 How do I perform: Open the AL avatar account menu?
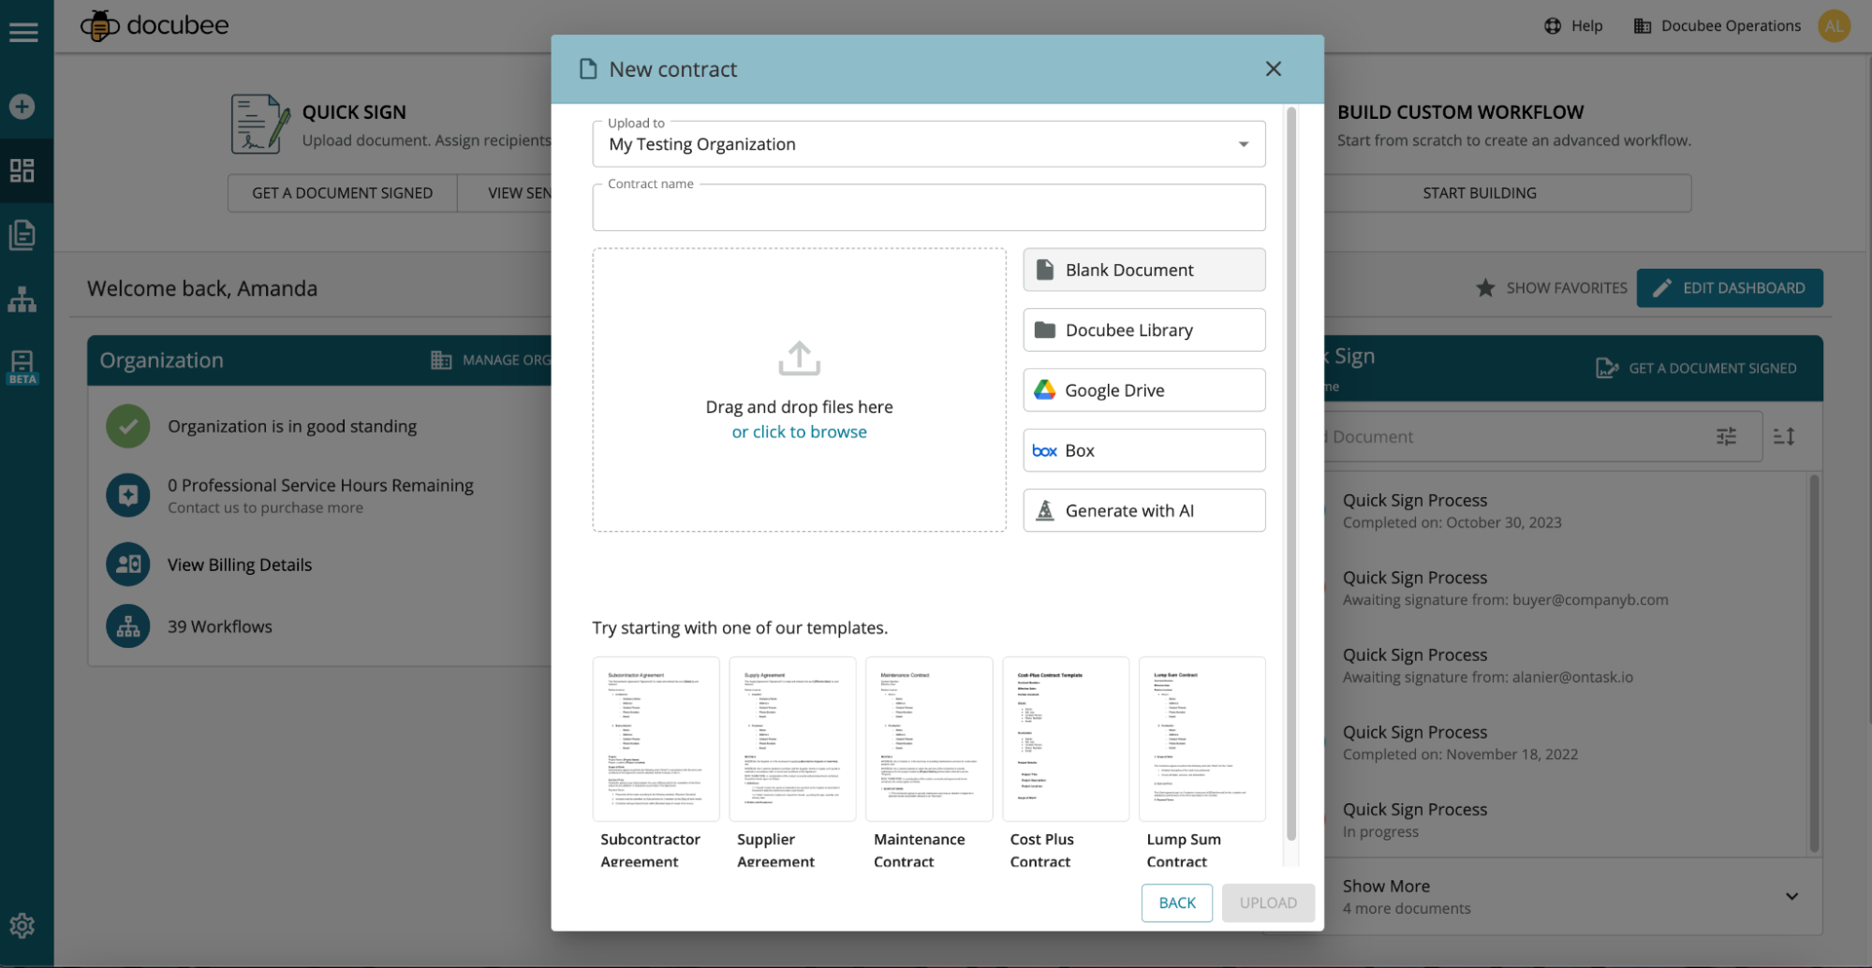[x=1834, y=25]
